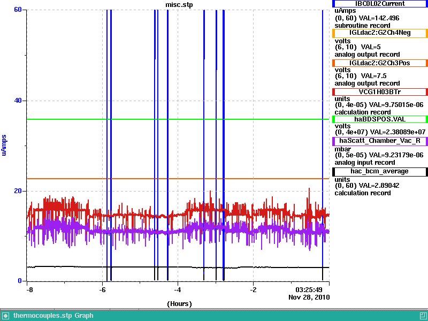Image resolution: width=428 pixels, height=321 pixels.
Task: Select the VCG1H03BTr legend button
Action: 380,91
